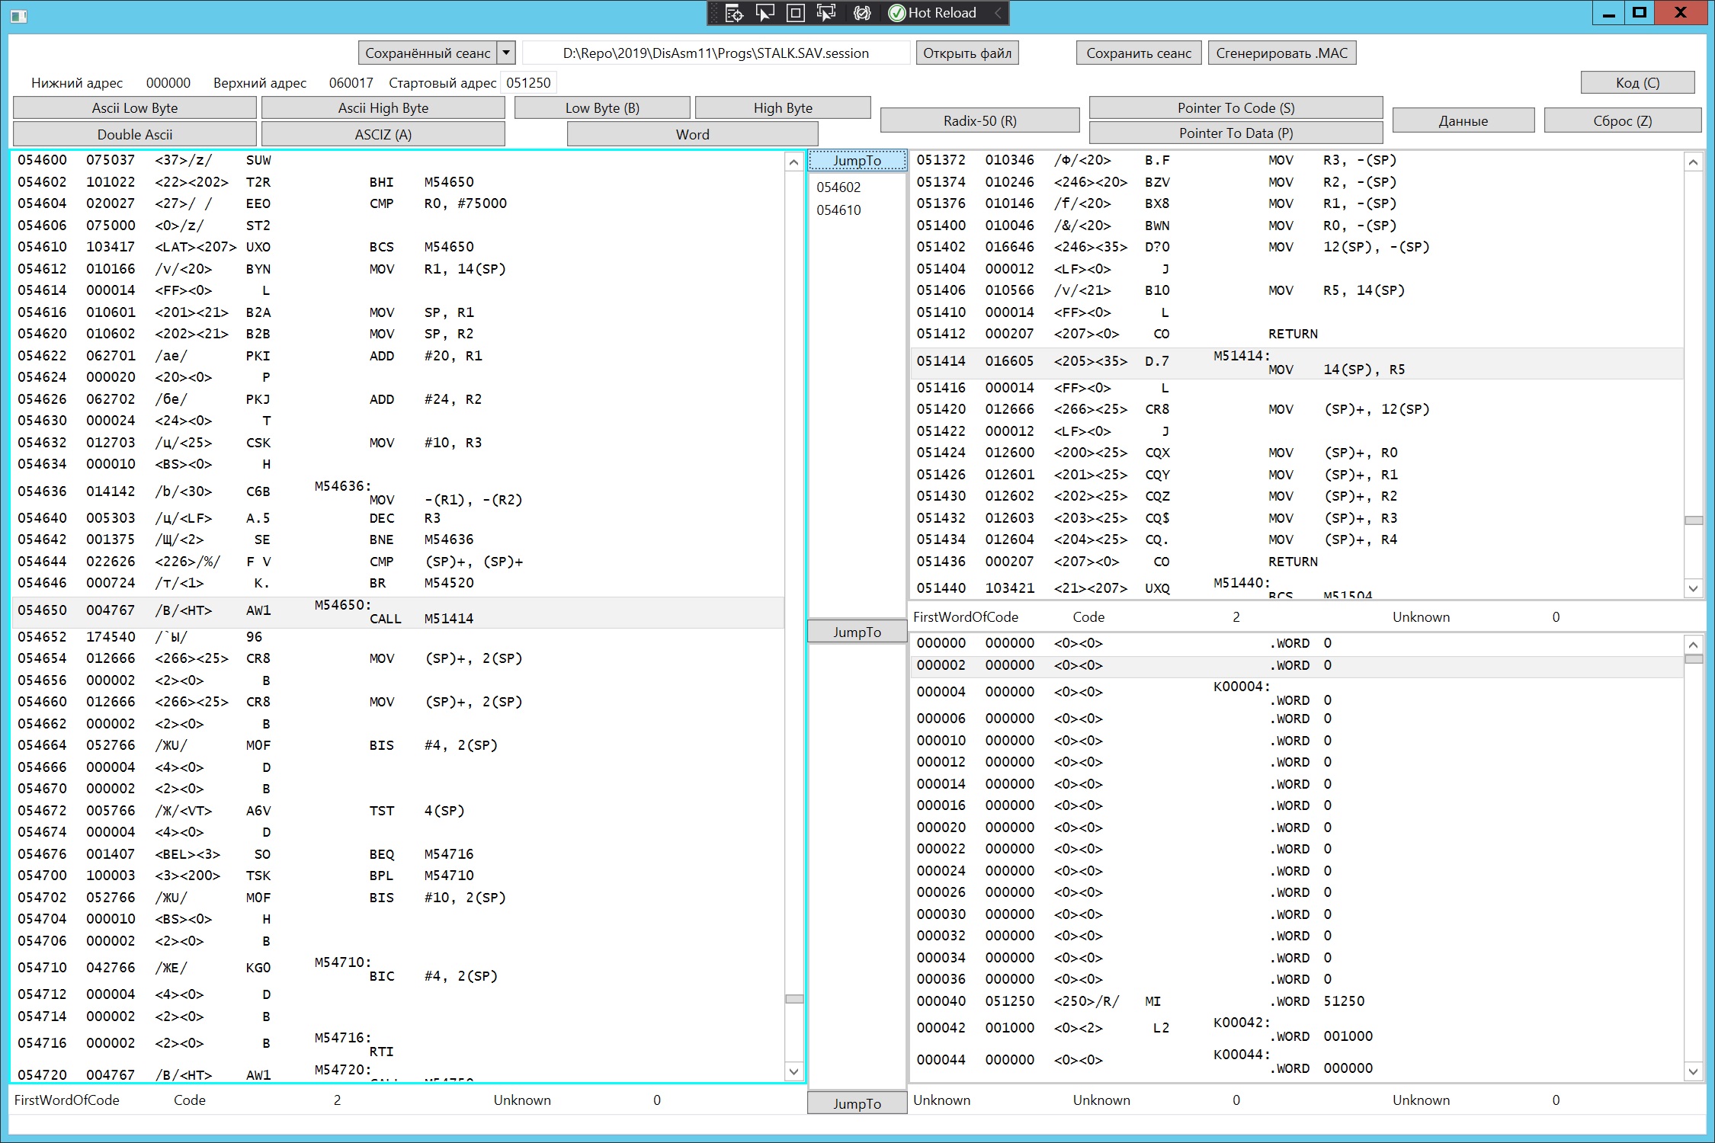Click the Сохранённый сеанс button
The height and width of the screenshot is (1143, 1715).
(427, 53)
